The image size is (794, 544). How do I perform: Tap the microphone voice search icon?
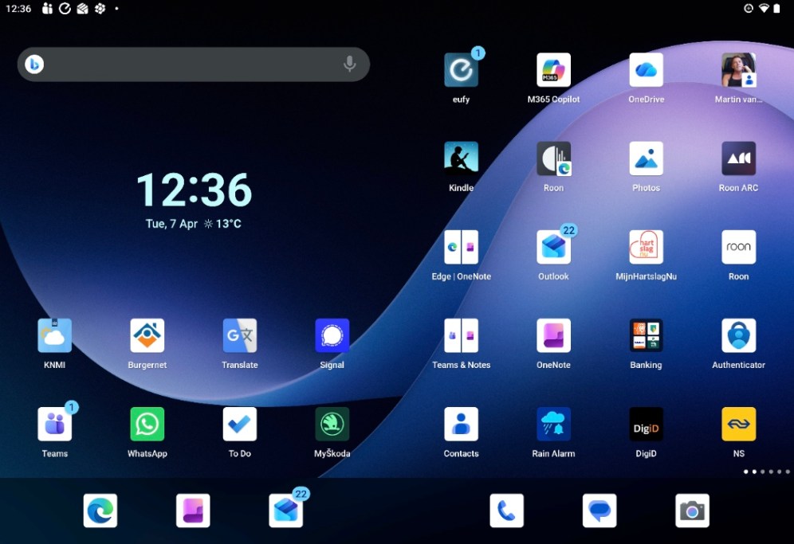349,65
